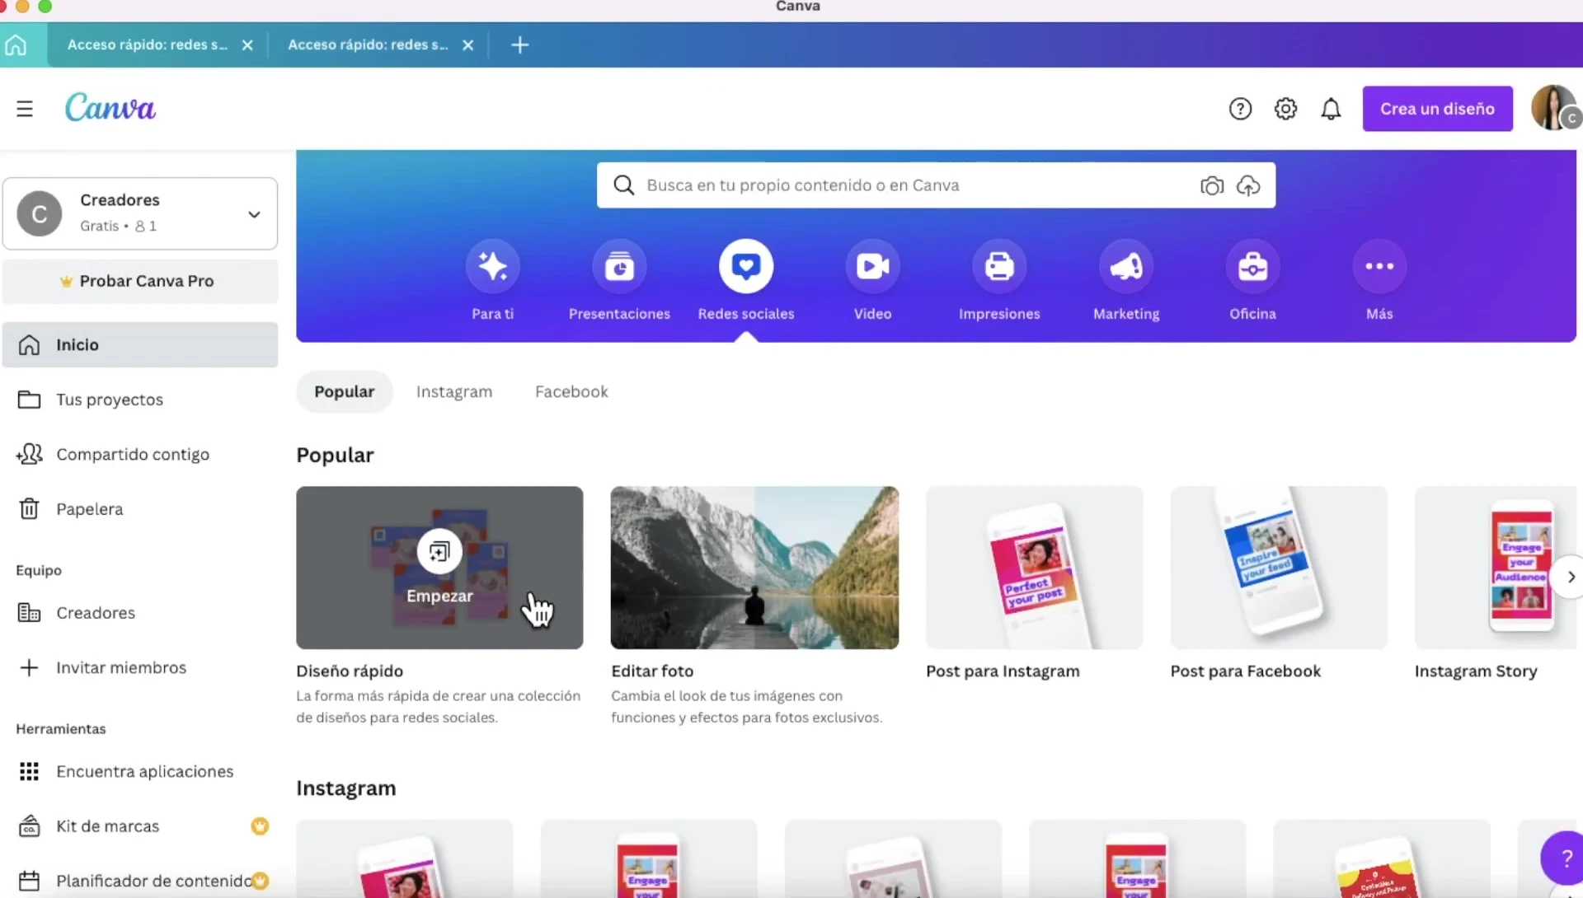1583x898 pixels.
Task: Open Post para Instagram template
Action: [1034, 568]
